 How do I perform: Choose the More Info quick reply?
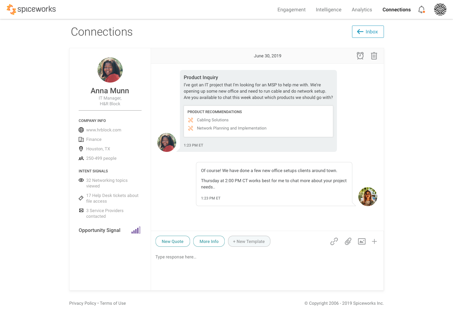pyautogui.click(x=209, y=241)
